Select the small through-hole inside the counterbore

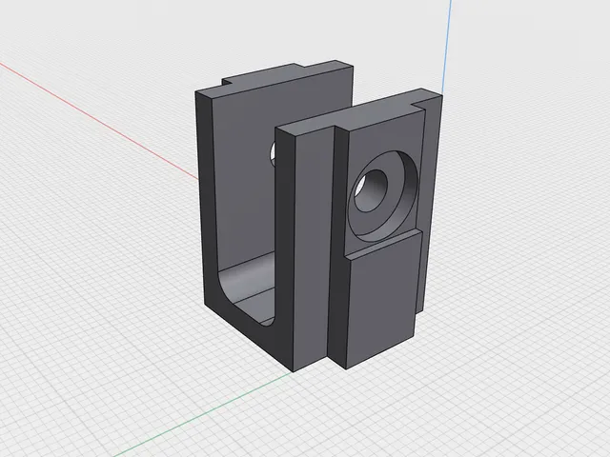pos(371,190)
